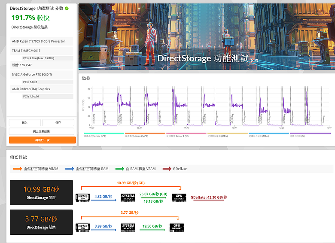The height and width of the screenshot is (243, 335).
Task: Click the green RAM-to-VRAM legend arrow
Action: point(120,169)
